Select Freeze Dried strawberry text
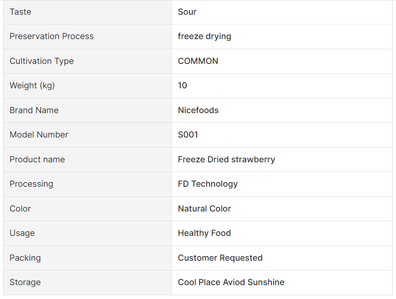Screen dimensions: 396x299 (226, 159)
